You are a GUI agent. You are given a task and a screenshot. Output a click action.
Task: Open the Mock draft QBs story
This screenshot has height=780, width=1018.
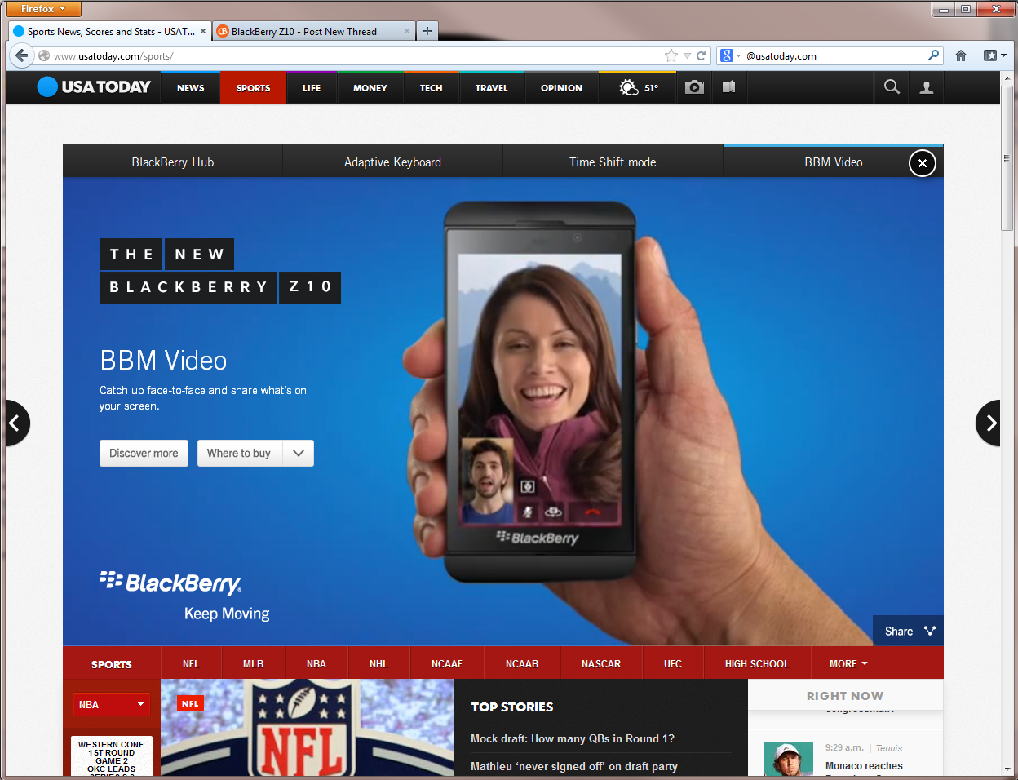pyautogui.click(x=573, y=738)
